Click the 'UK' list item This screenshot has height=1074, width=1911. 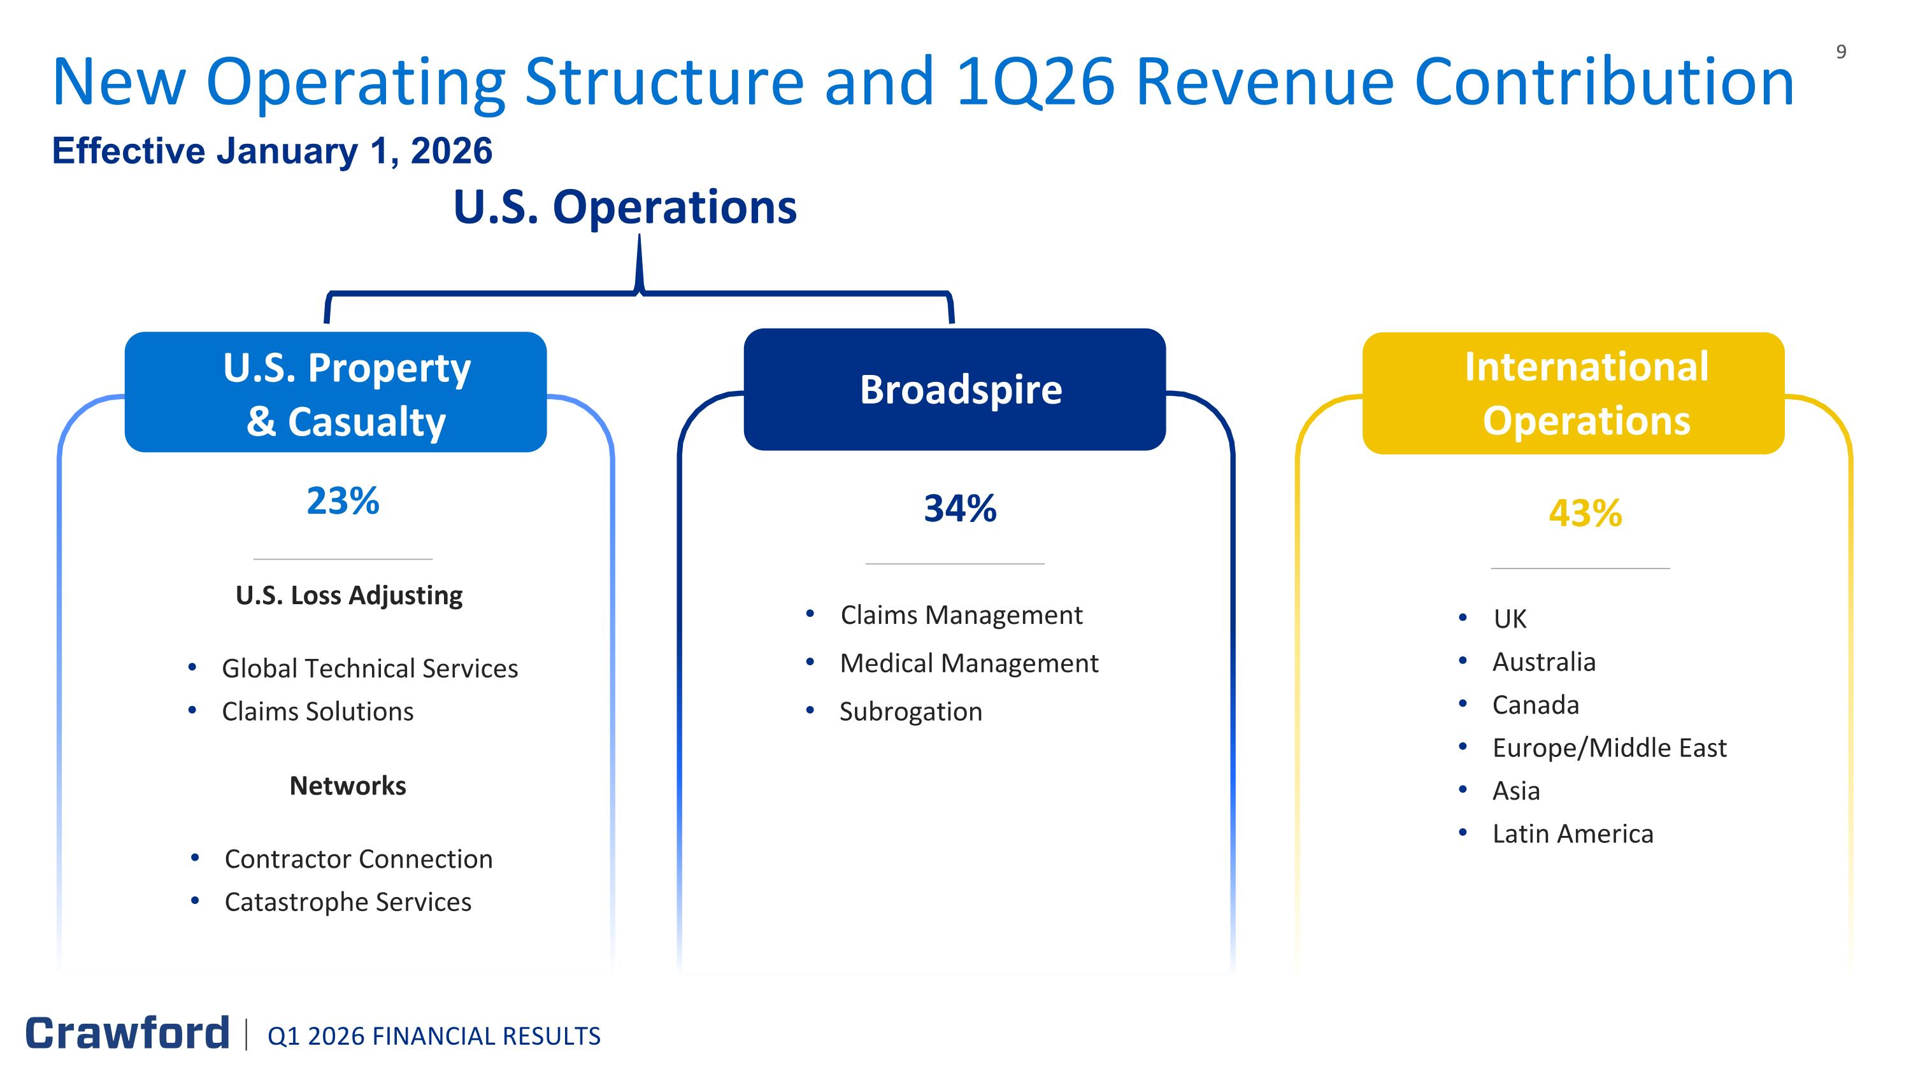pos(1510,619)
